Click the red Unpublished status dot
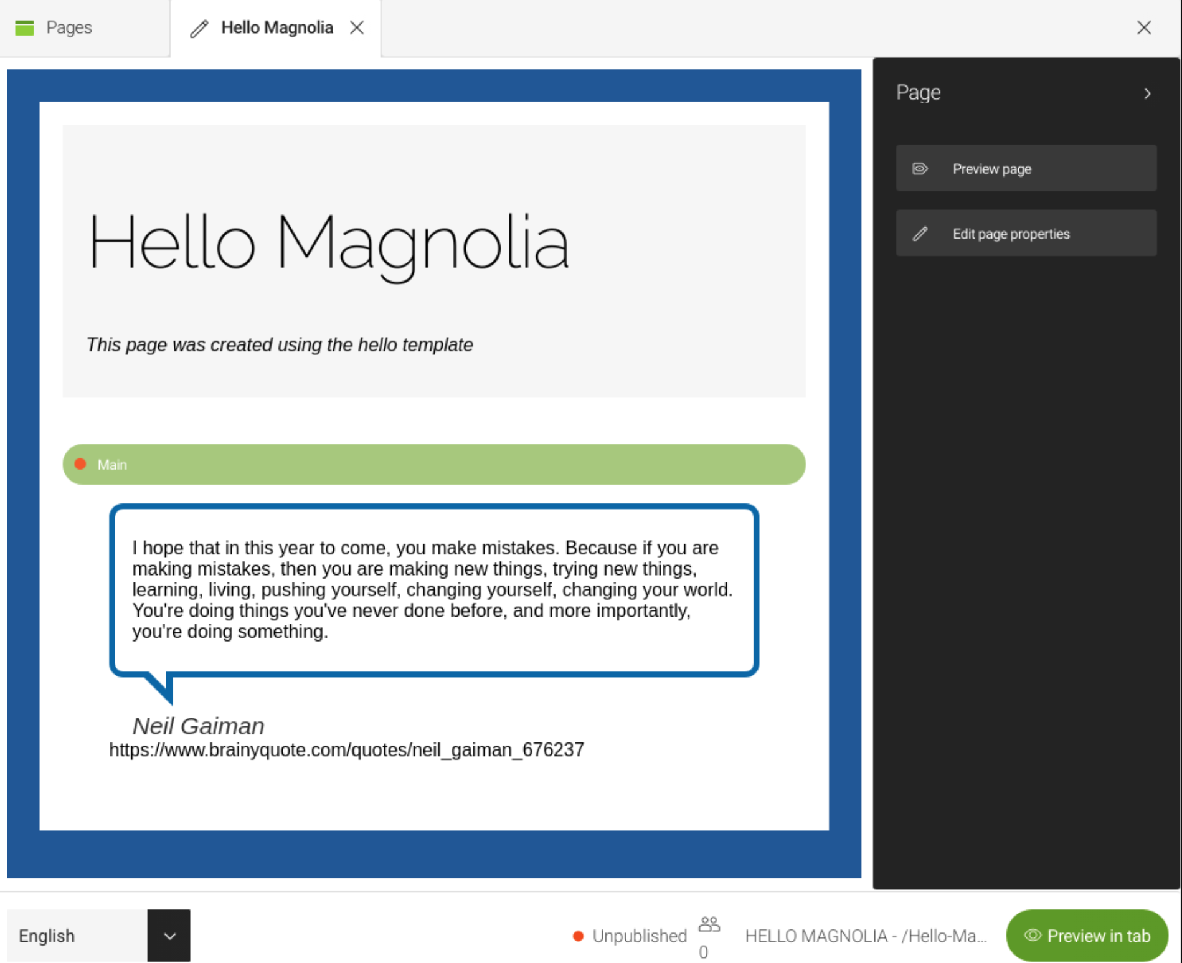This screenshot has width=1182, height=963. (578, 936)
